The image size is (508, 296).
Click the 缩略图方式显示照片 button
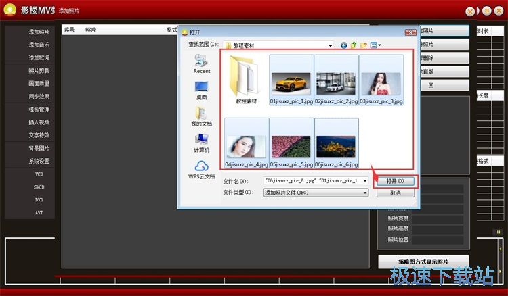[x=423, y=262]
